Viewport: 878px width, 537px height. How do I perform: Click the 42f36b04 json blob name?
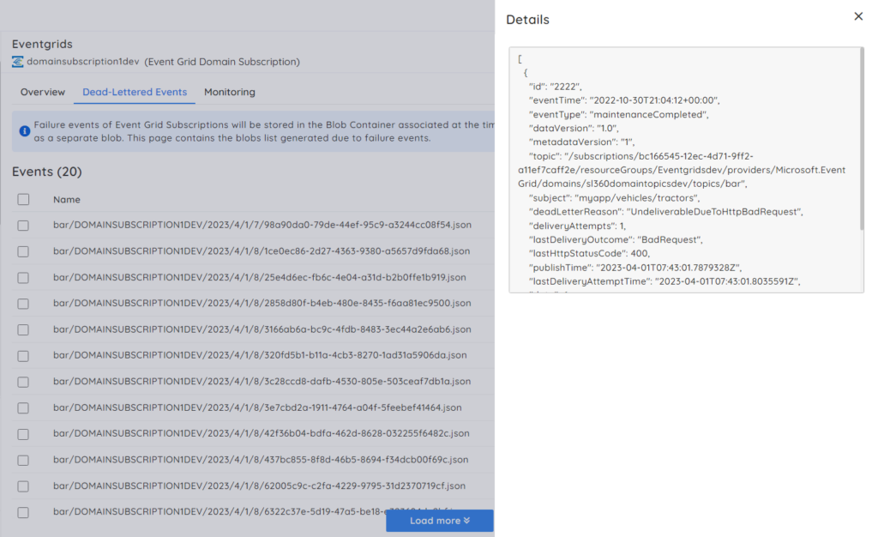pos(261,434)
